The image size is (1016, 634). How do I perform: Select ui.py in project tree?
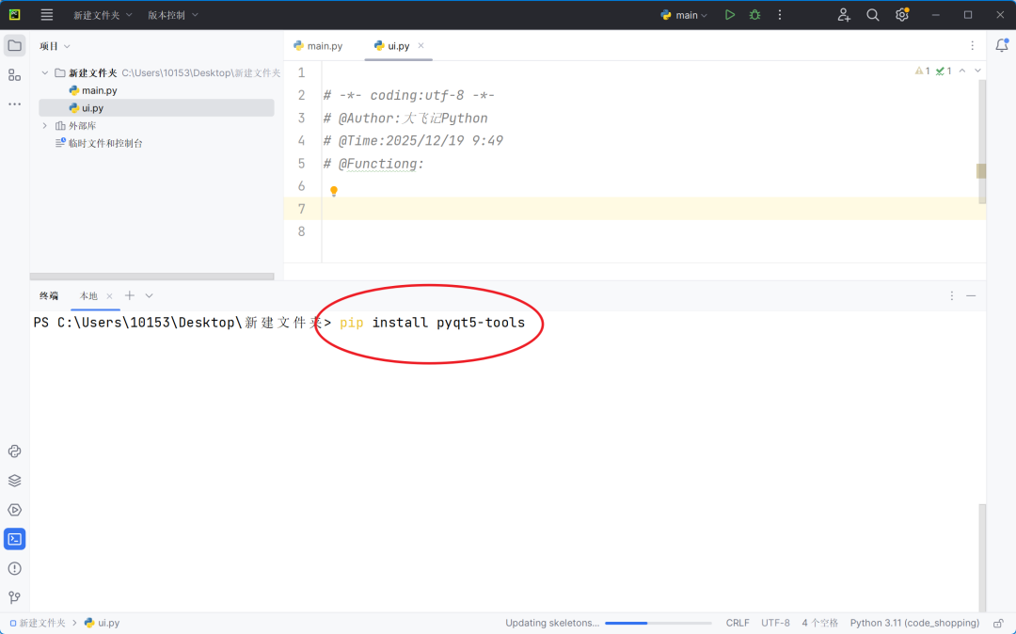pyautogui.click(x=156, y=108)
